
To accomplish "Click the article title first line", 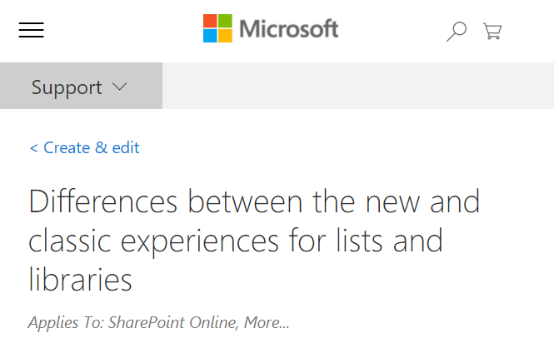I will click(x=254, y=201).
